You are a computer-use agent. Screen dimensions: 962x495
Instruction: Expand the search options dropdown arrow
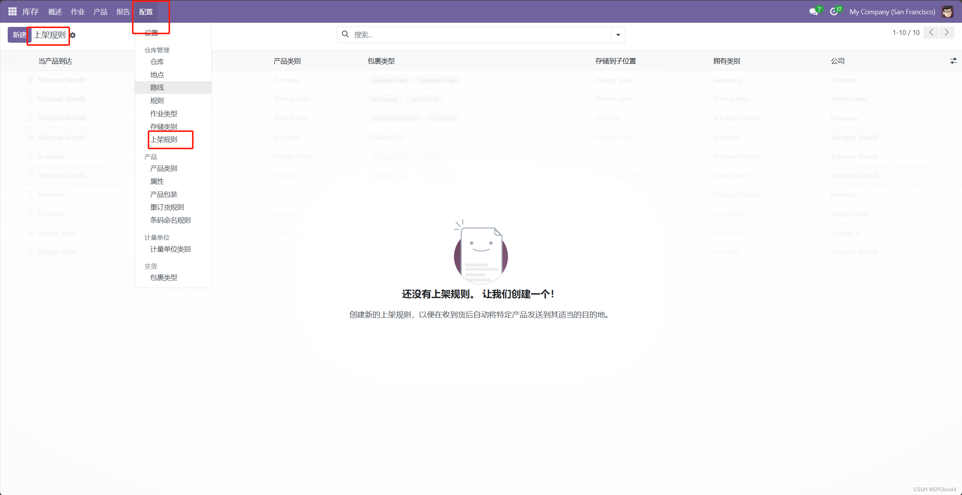click(x=618, y=35)
